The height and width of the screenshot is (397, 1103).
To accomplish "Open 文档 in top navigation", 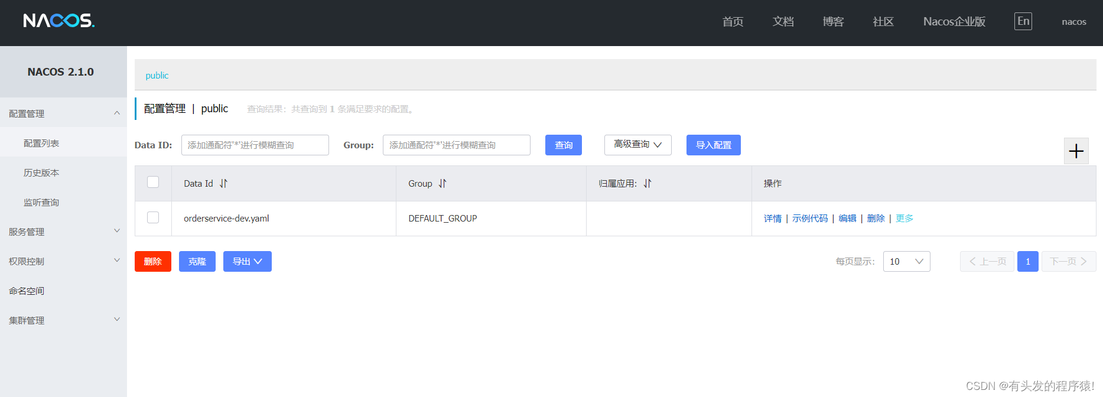I will pyautogui.click(x=783, y=22).
